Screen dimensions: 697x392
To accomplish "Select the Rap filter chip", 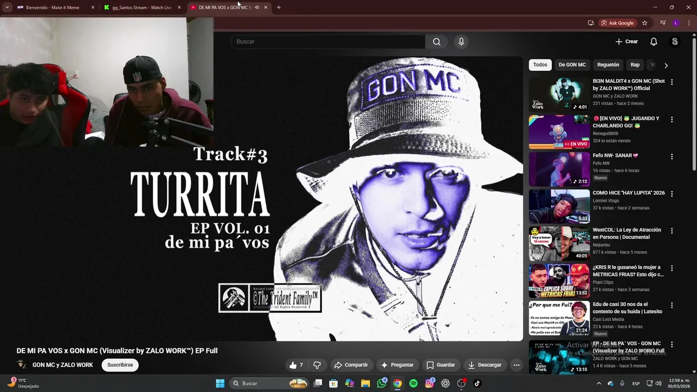I will (x=635, y=65).
